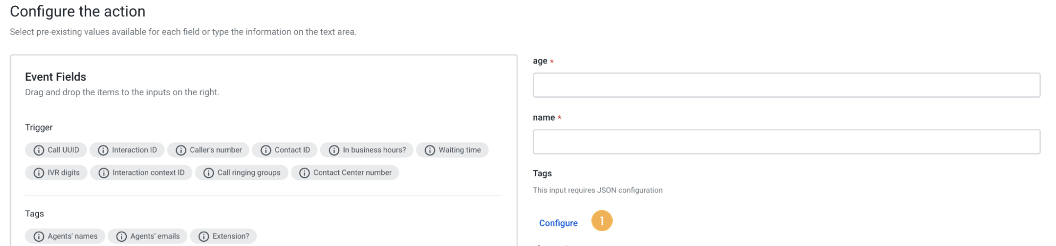Click info icon on Call ringing groups chip
This screenshot has height=246, width=1056.
click(209, 173)
